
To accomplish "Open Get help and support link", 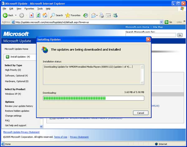I will 16,125.
